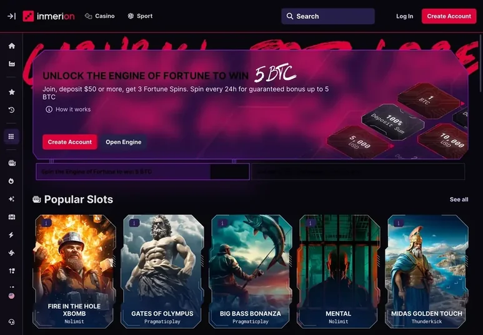Click the Log In link
The image size is (483, 335).
pos(404,16)
